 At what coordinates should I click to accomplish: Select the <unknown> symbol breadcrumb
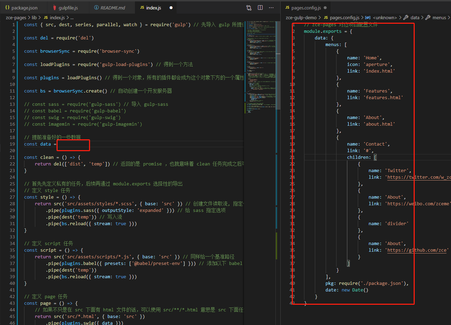(385, 17)
